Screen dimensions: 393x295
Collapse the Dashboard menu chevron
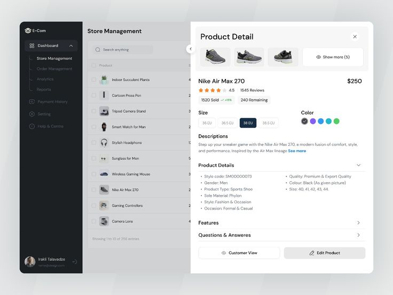click(71, 45)
